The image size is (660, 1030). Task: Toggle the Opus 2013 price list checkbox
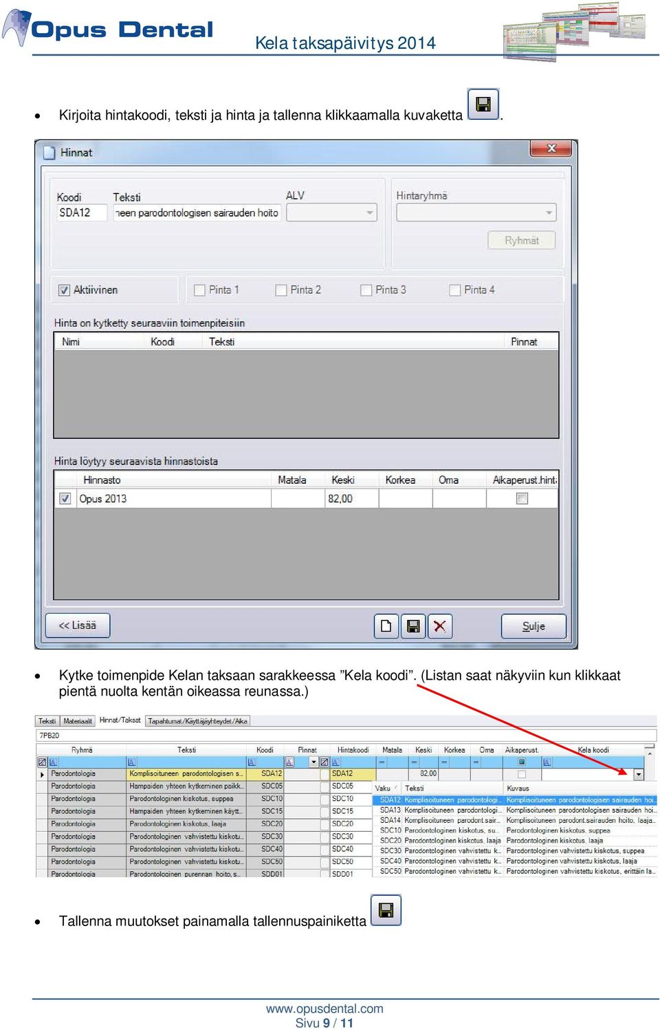coord(65,498)
